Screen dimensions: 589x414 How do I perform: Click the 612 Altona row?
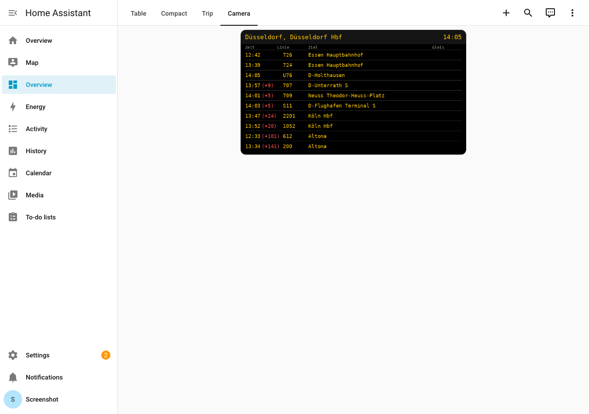point(353,136)
